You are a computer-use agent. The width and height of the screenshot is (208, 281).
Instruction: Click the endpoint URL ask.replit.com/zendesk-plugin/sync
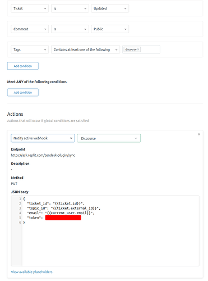pyautogui.click(x=43, y=155)
